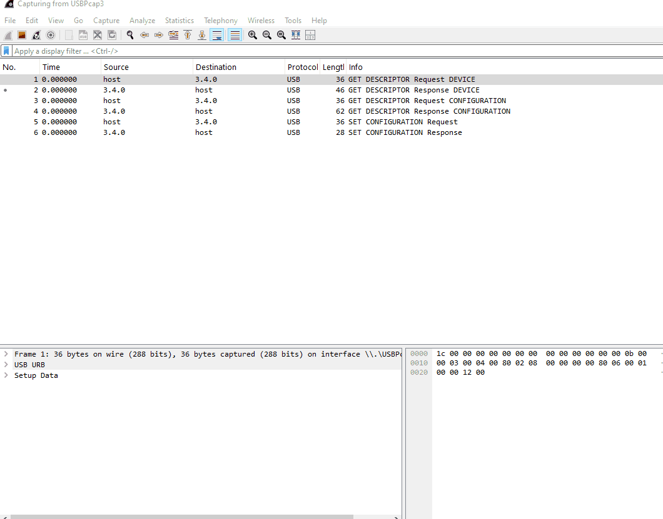Image resolution: width=663 pixels, height=519 pixels.
Task: Go back to previous packet arrow
Action: point(144,35)
